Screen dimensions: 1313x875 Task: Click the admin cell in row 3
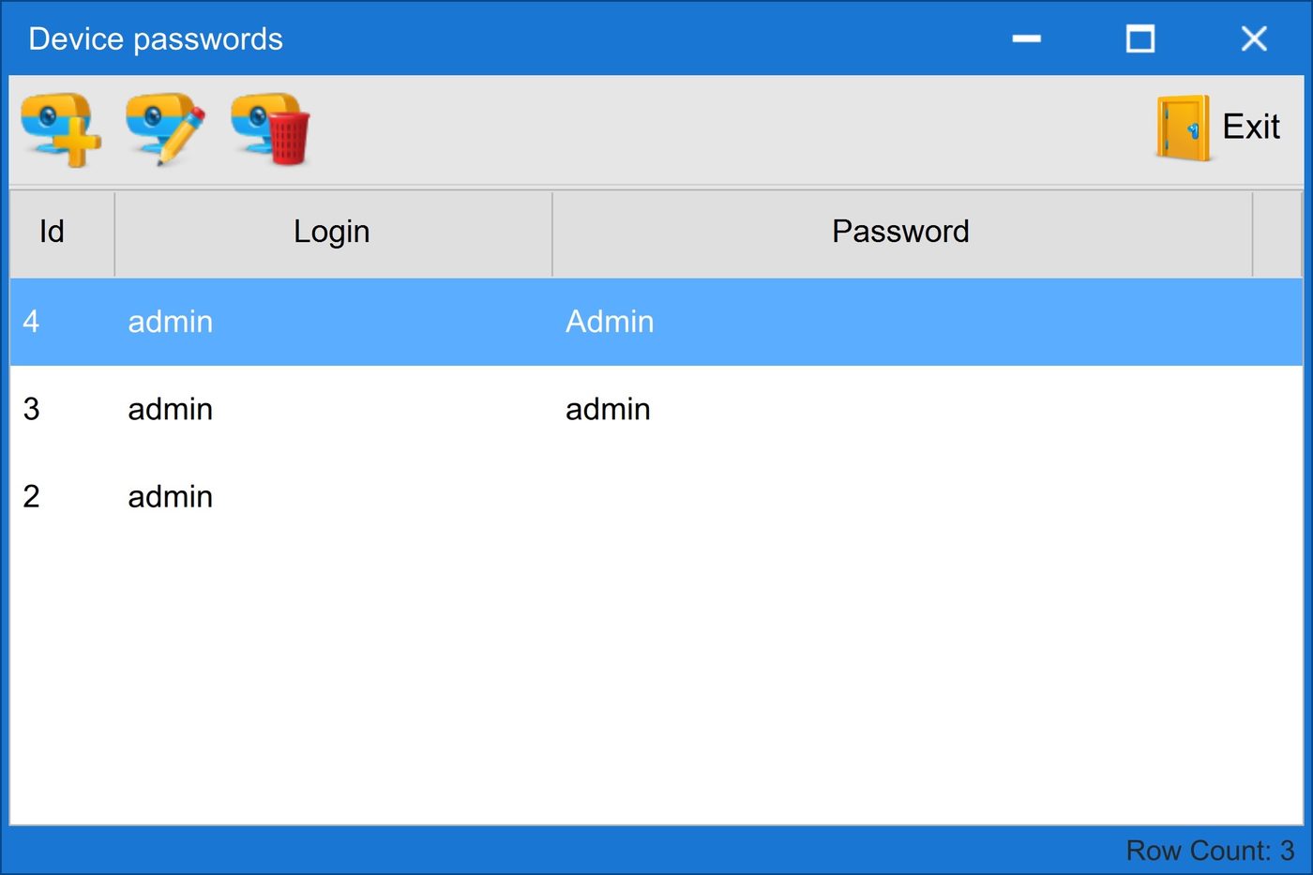170,409
